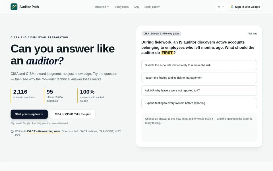Click the highlighted FIRST keyword
The width and height of the screenshot is (273, 171).
(167, 52)
